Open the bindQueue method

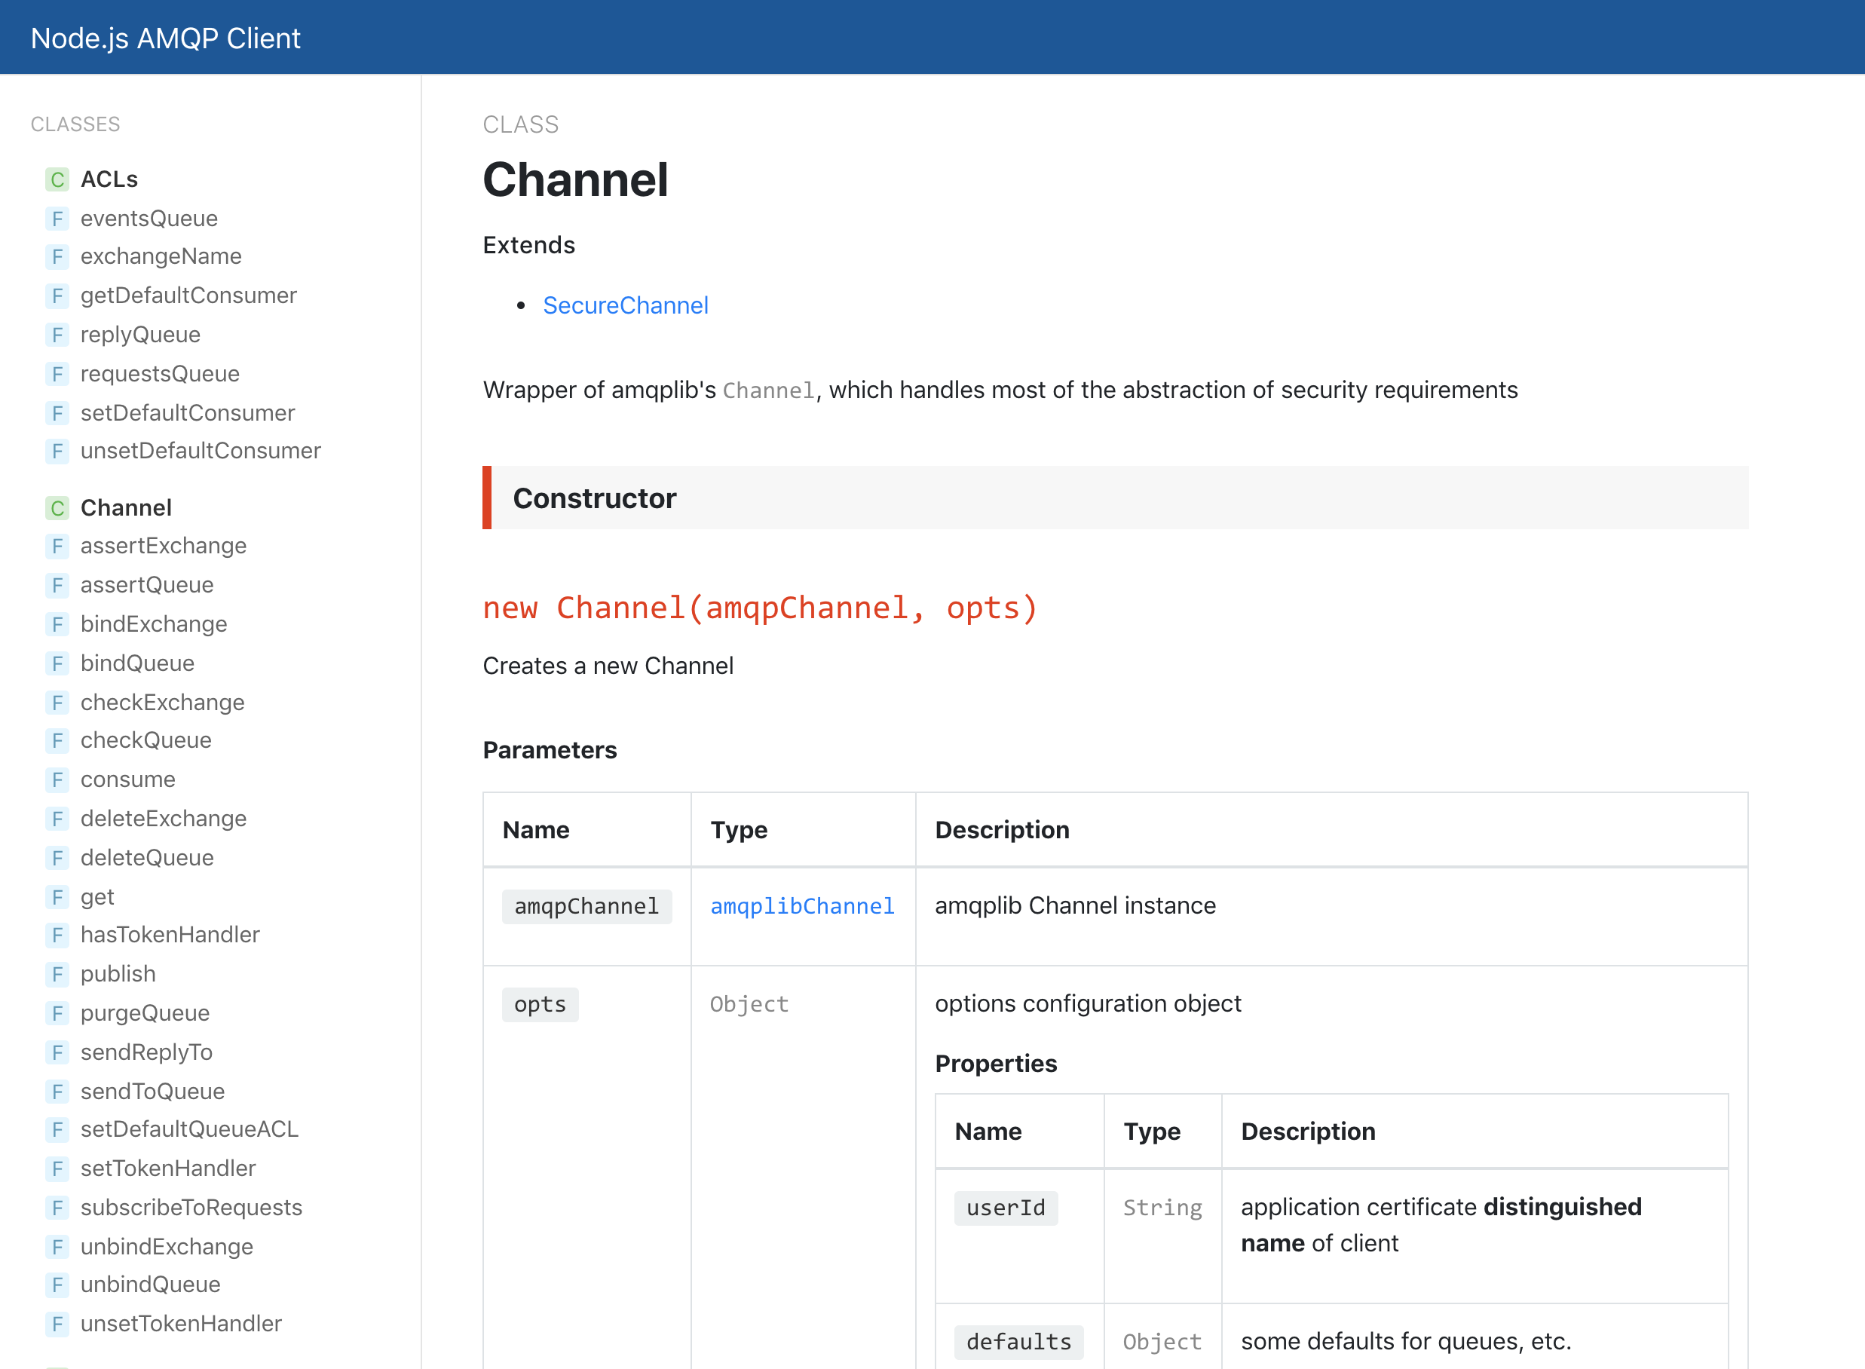coord(137,663)
